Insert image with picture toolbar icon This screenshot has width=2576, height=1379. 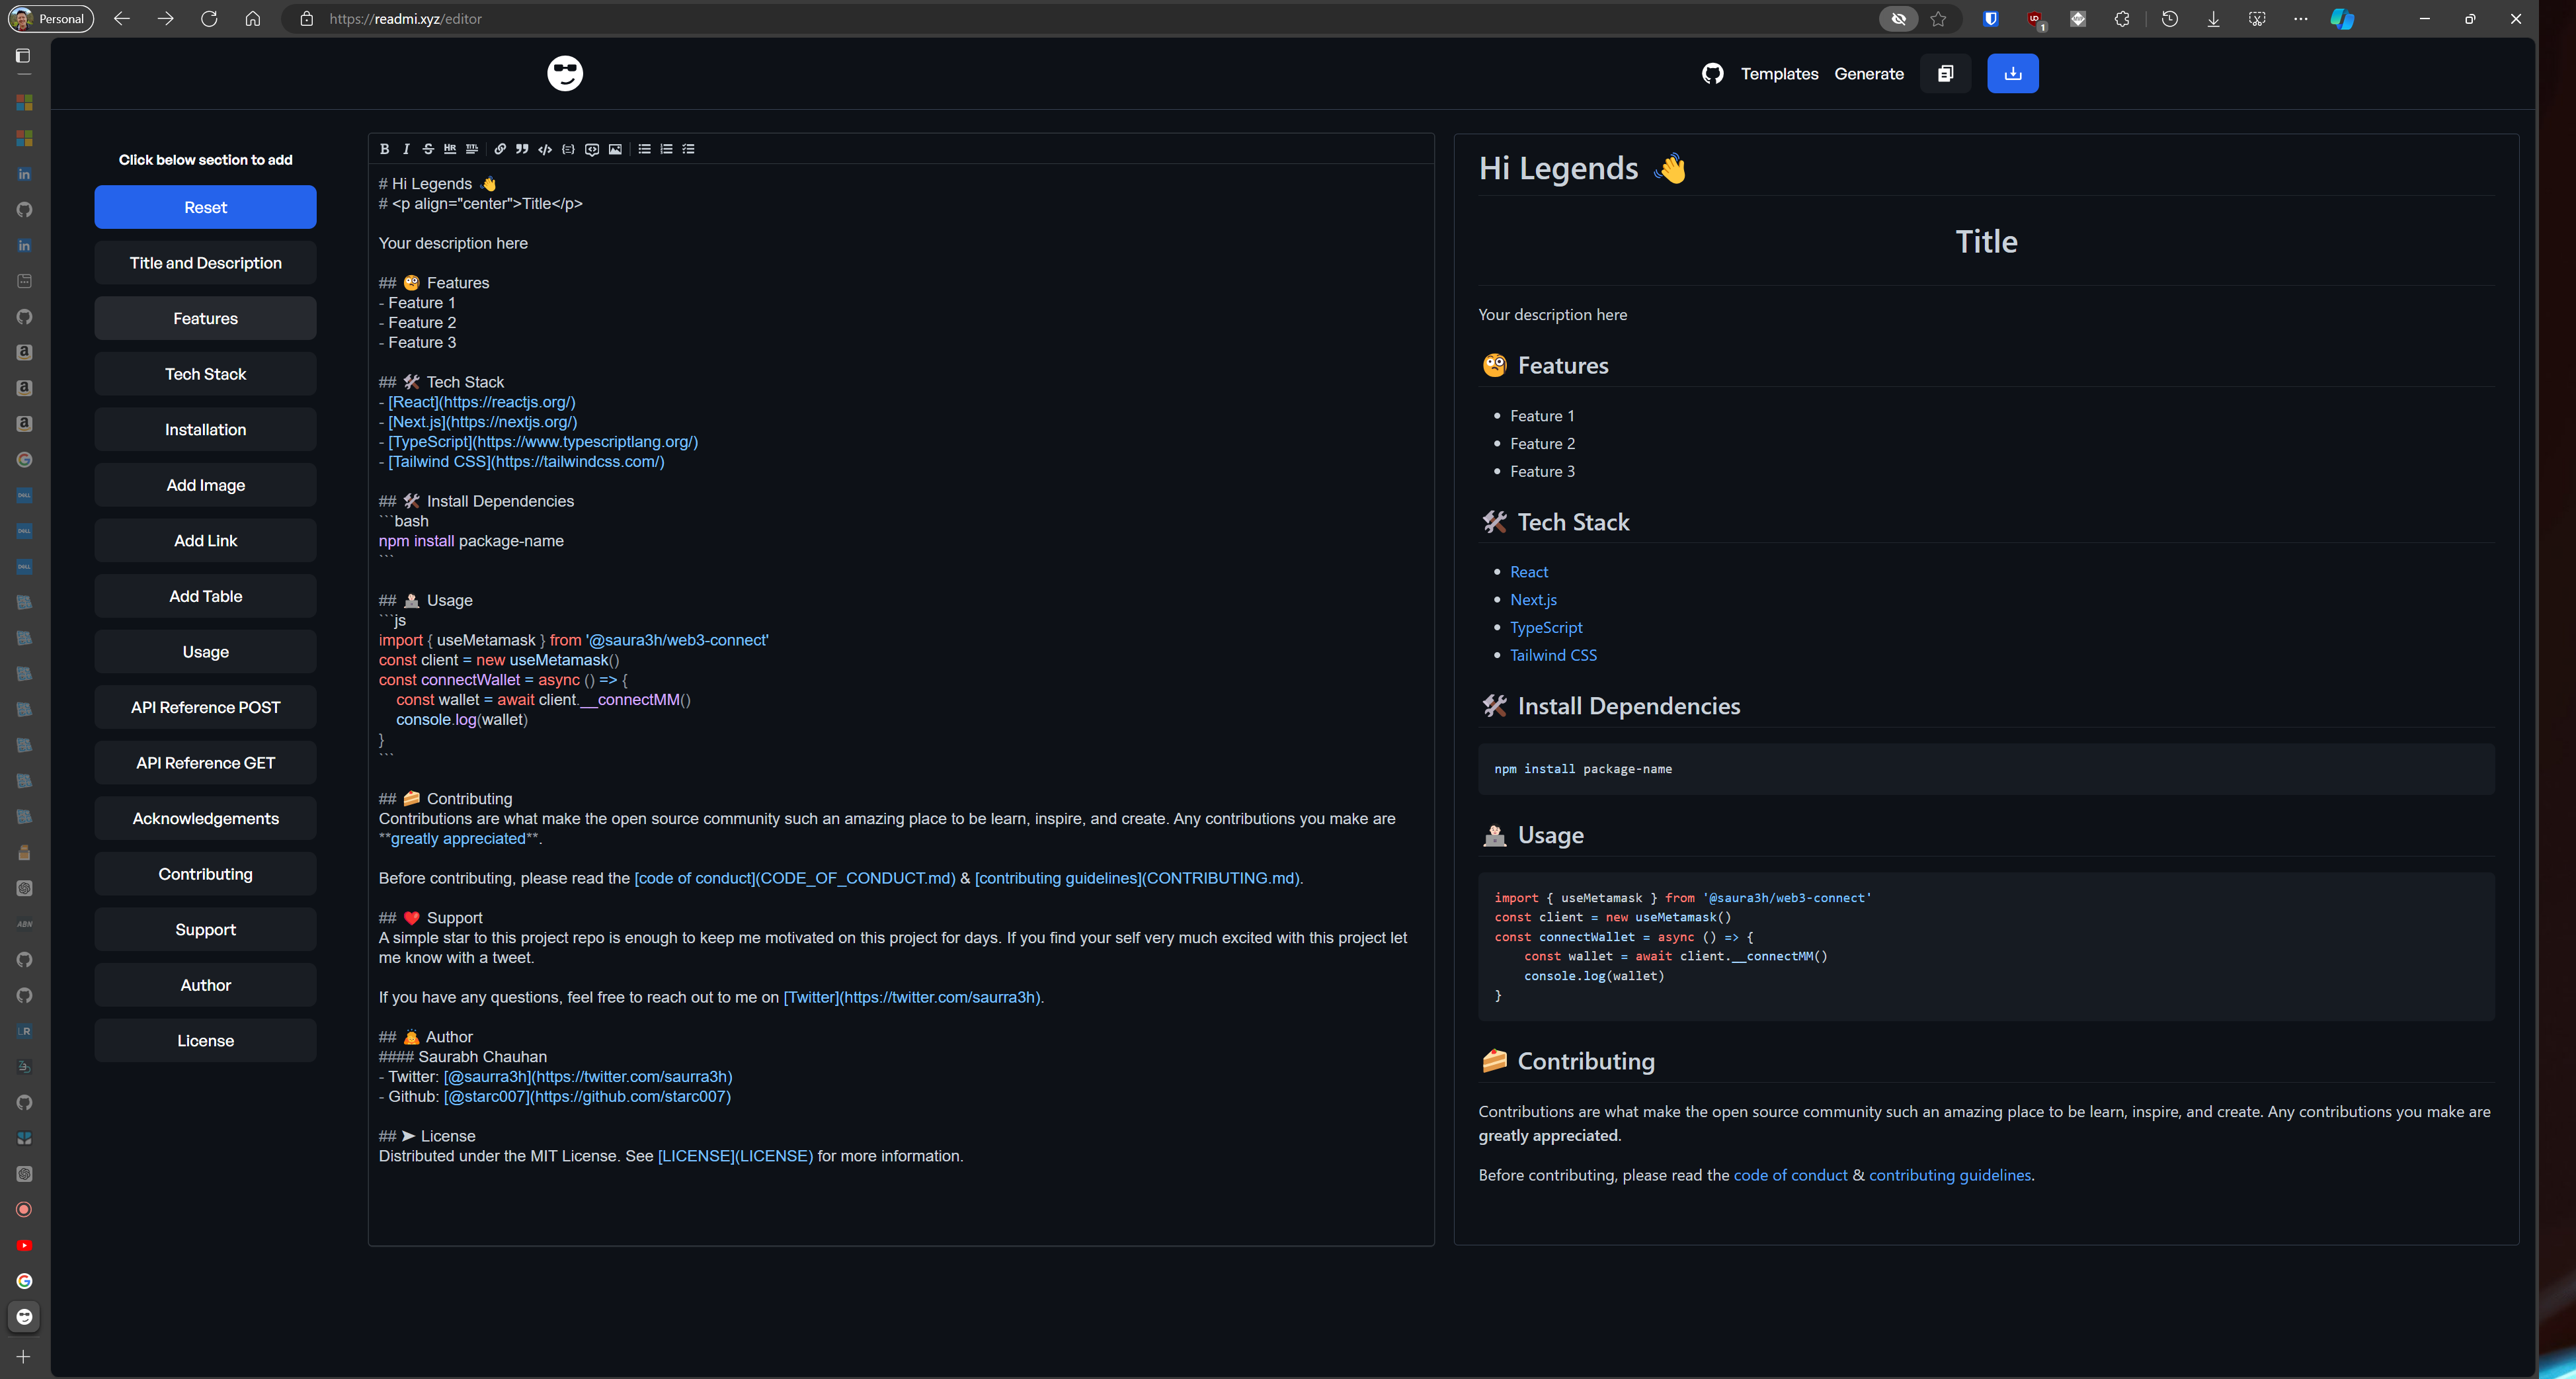[x=616, y=149]
